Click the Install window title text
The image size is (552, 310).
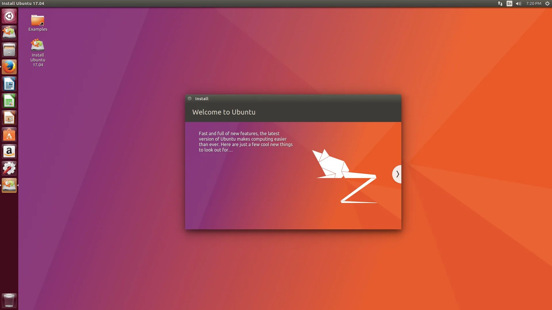pyautogui.click(x=202, y=98)
